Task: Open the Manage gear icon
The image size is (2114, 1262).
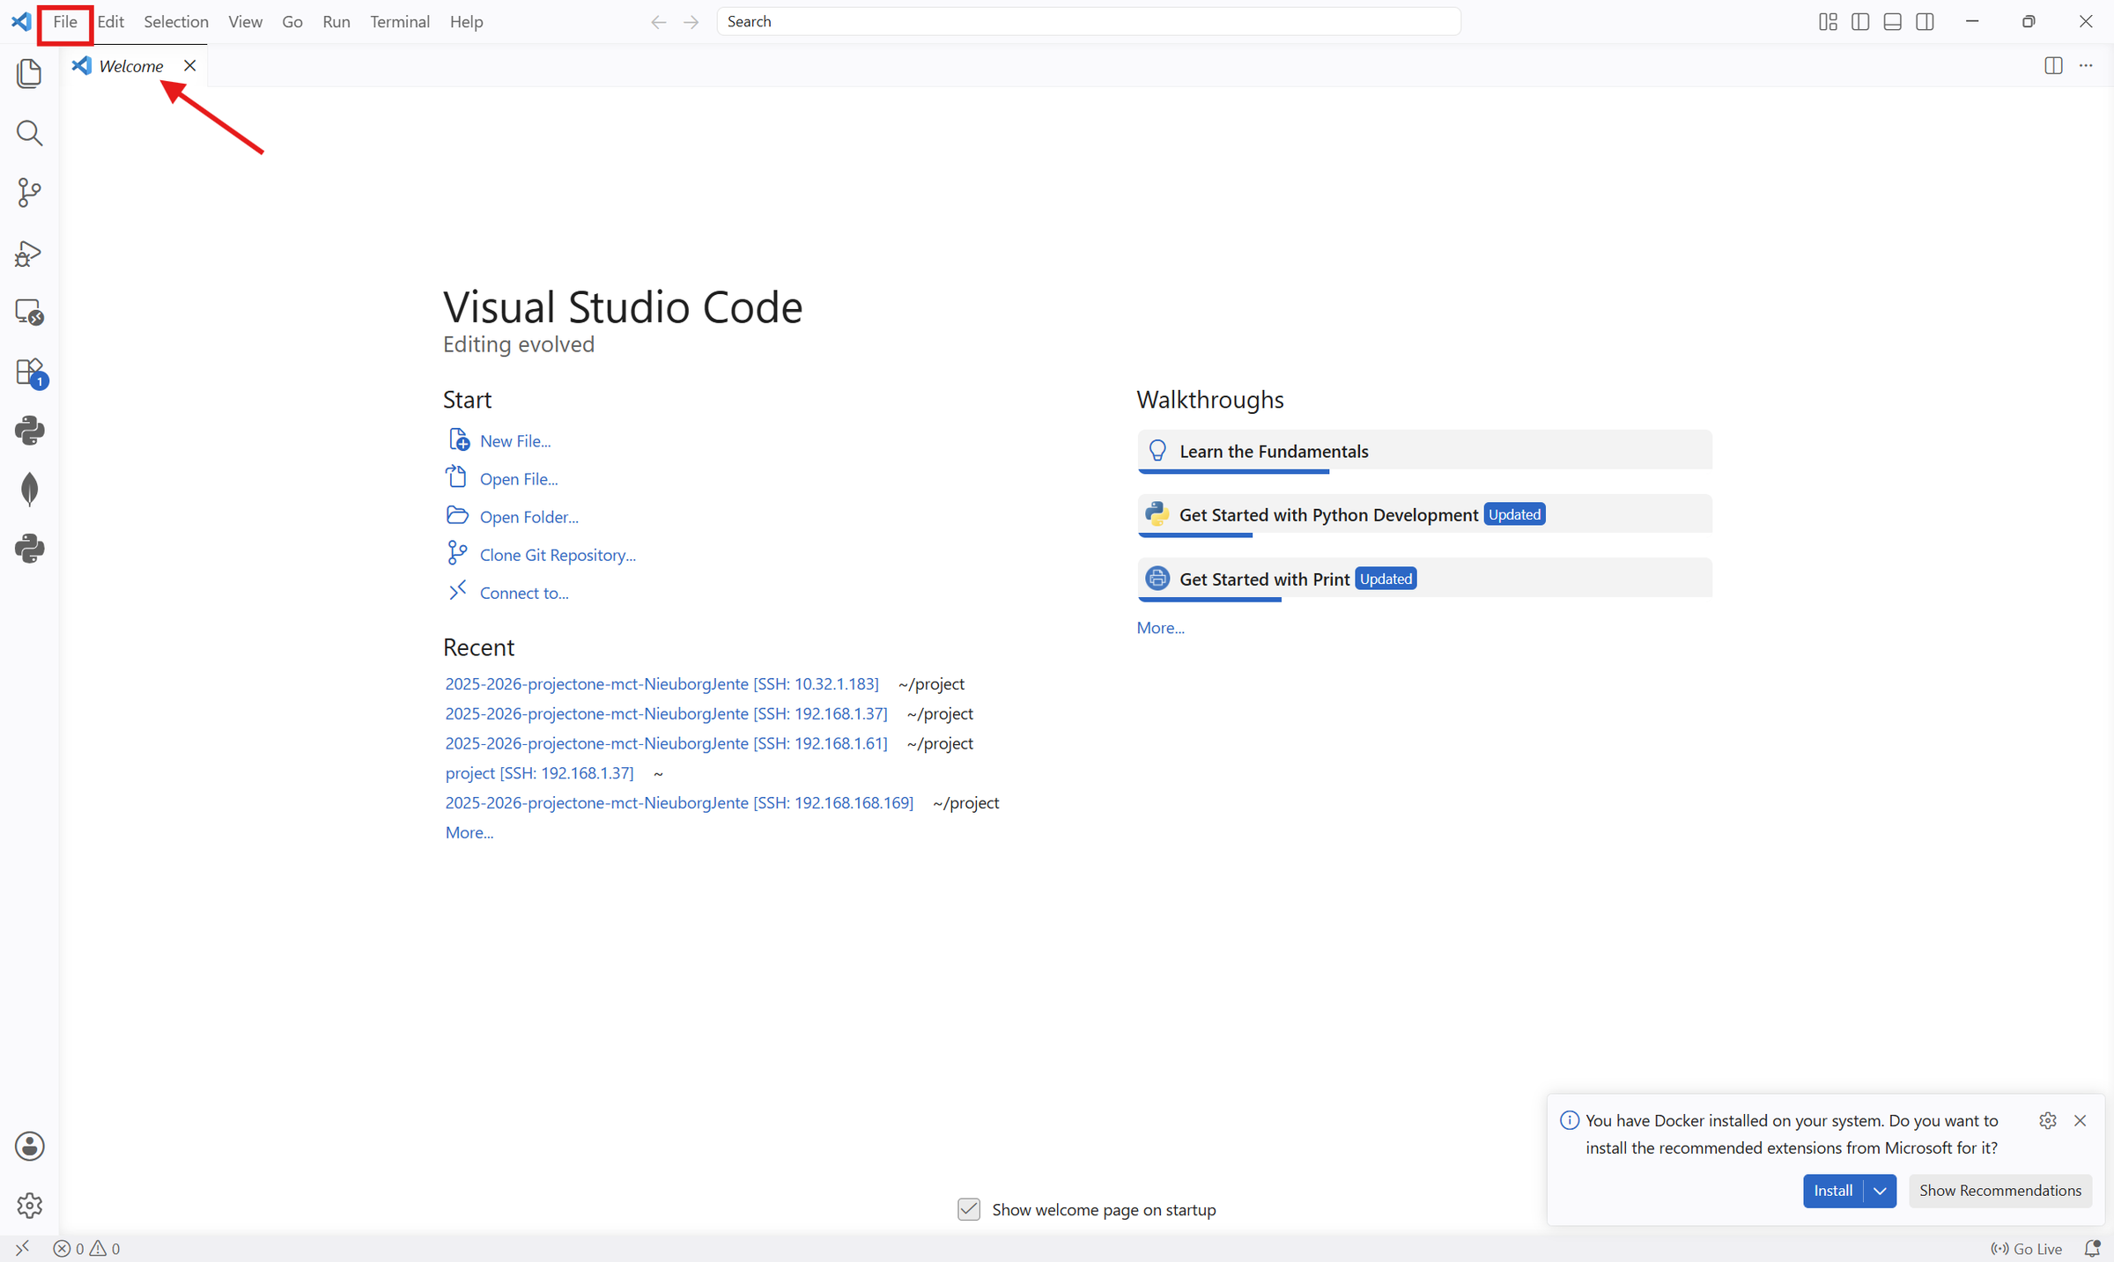Action: click(x=29, y=1206)
